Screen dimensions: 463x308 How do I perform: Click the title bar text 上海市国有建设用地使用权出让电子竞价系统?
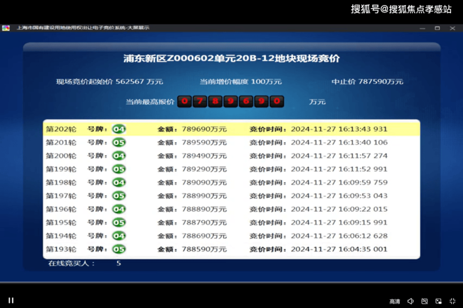click(x=71, y=27)
